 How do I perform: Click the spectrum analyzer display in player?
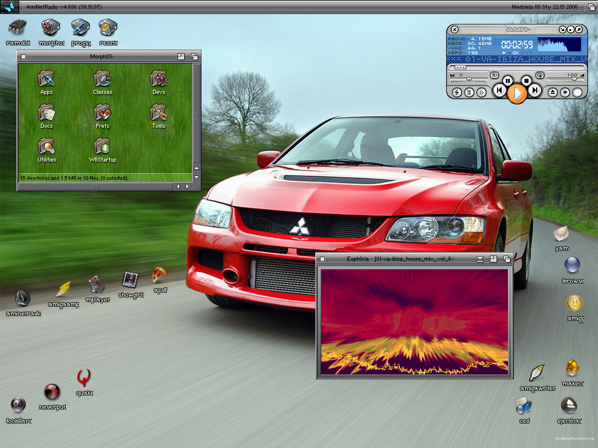(x=559, y=44)
